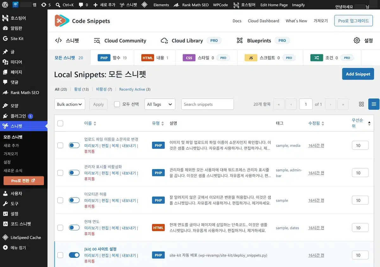Sort by 이름 column header
380x267 pixels.
pyautogui.click(x=90, y=123)
